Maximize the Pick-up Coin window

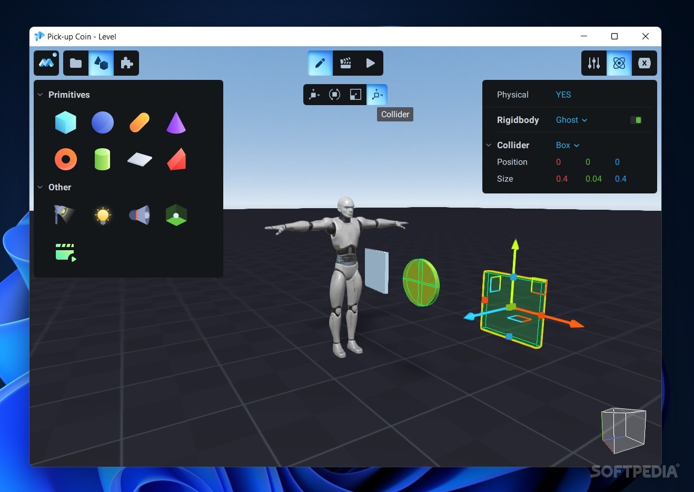pyautogui.click(x=614, y=36)
